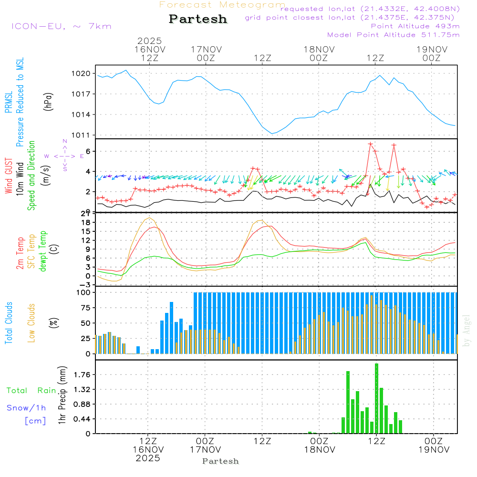Select the orange Low Clouds label
477x477 pixels.
tap(32, 322)
